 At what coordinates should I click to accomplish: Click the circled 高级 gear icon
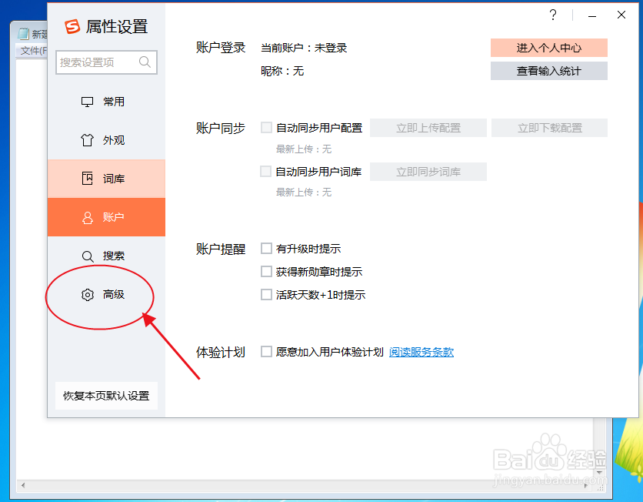click(x=87, y=294)
